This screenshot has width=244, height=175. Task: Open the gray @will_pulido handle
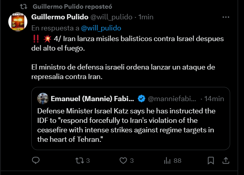pos(111,17)
